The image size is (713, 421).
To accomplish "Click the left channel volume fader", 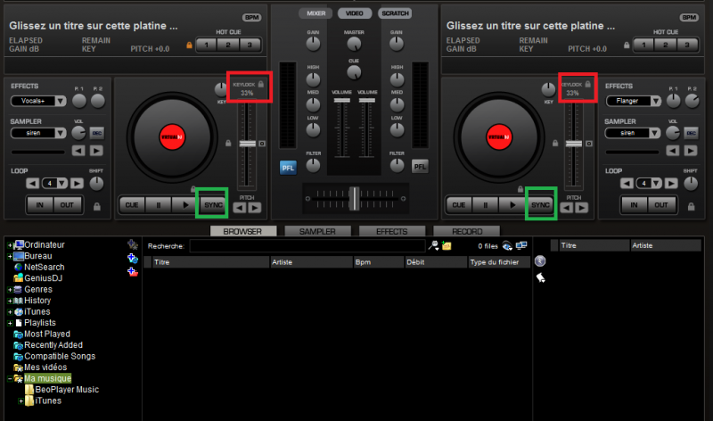I will pyautogui.click(x=341, y=100).
